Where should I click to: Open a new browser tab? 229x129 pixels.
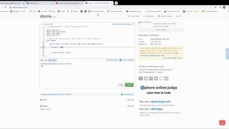[x=116, y=3]
